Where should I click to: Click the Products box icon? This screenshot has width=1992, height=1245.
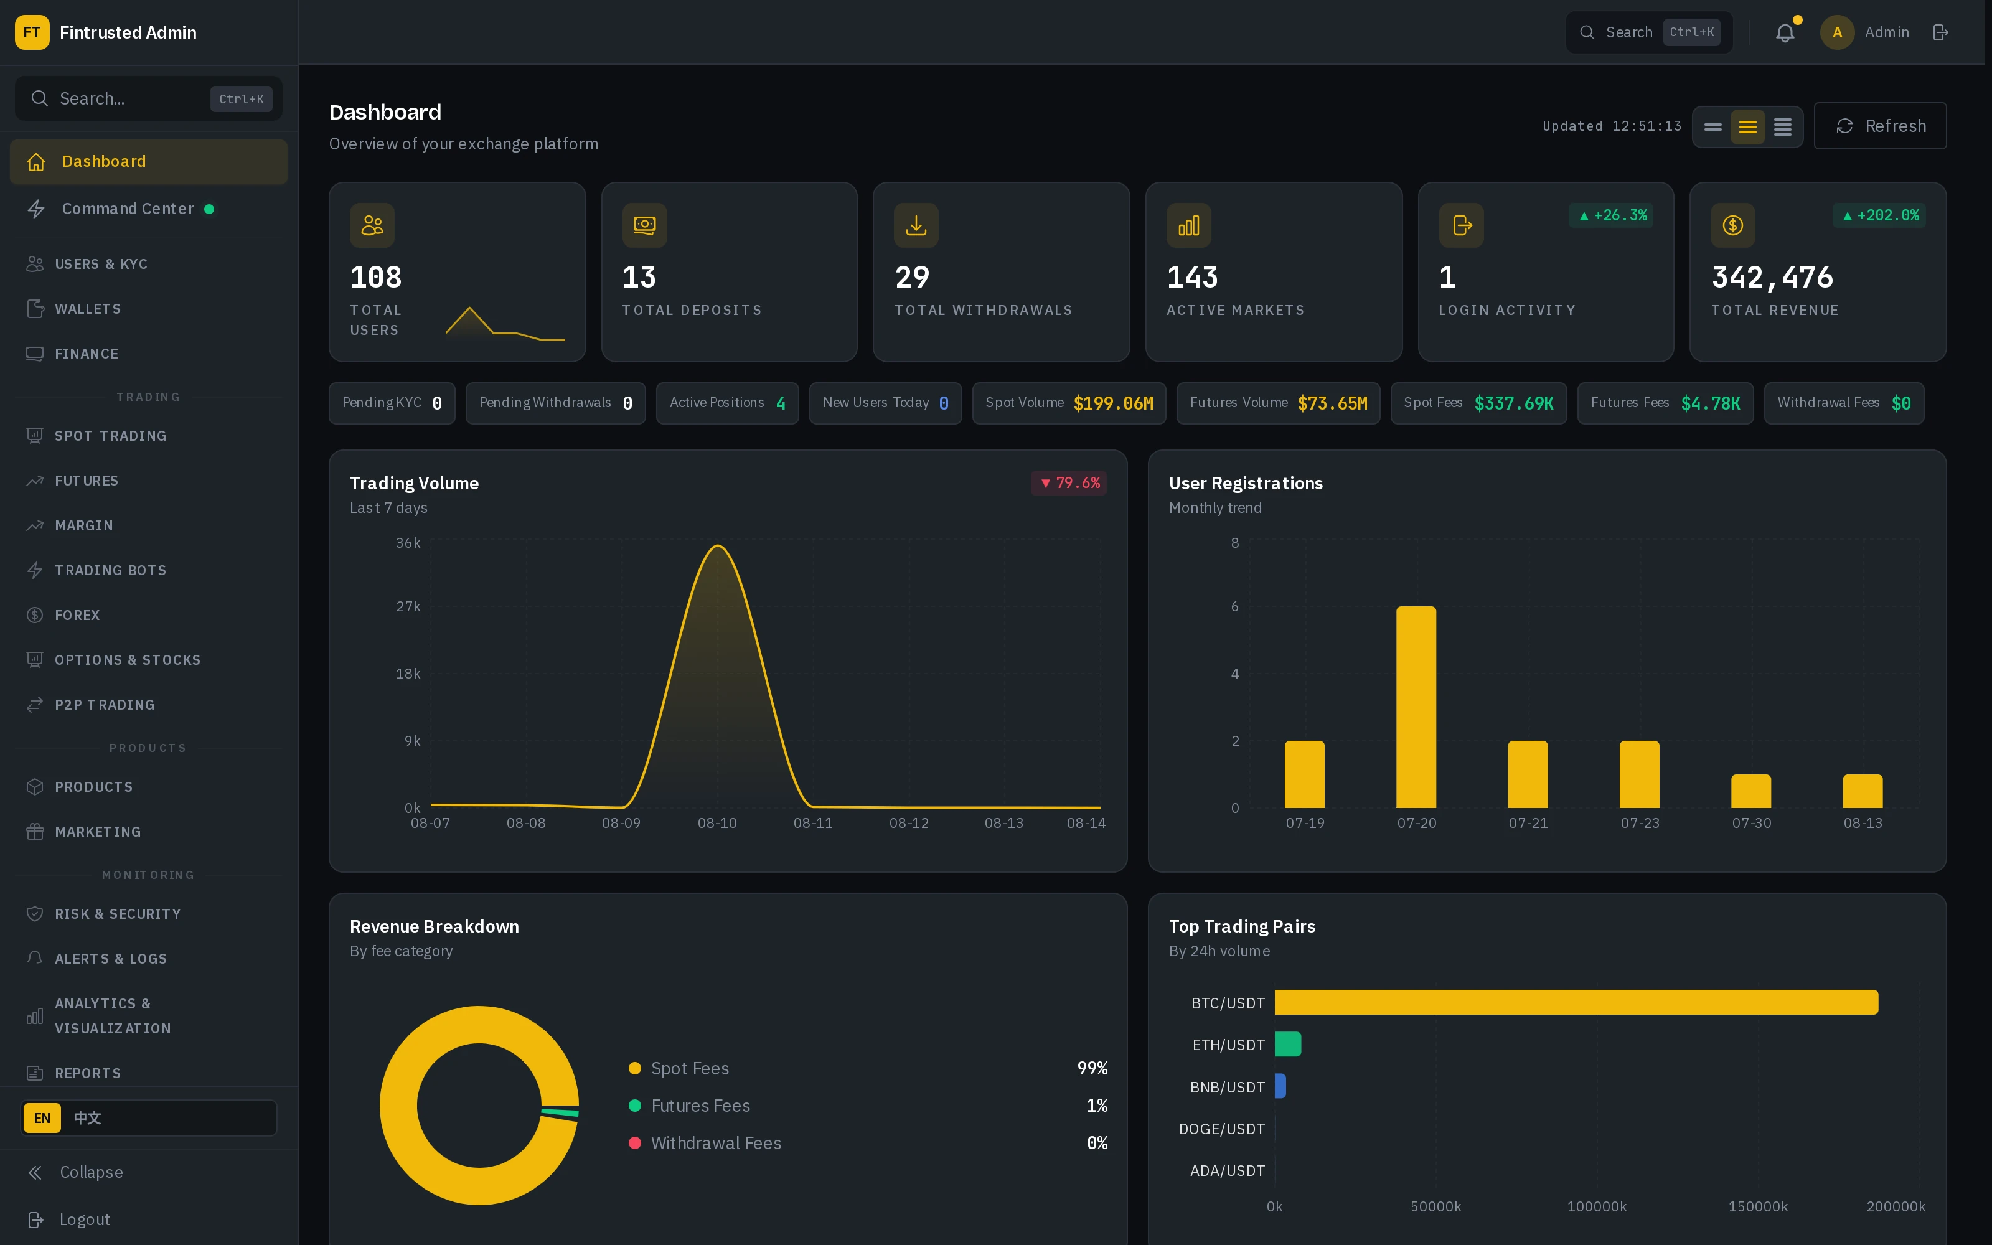(x=35, y=787)
